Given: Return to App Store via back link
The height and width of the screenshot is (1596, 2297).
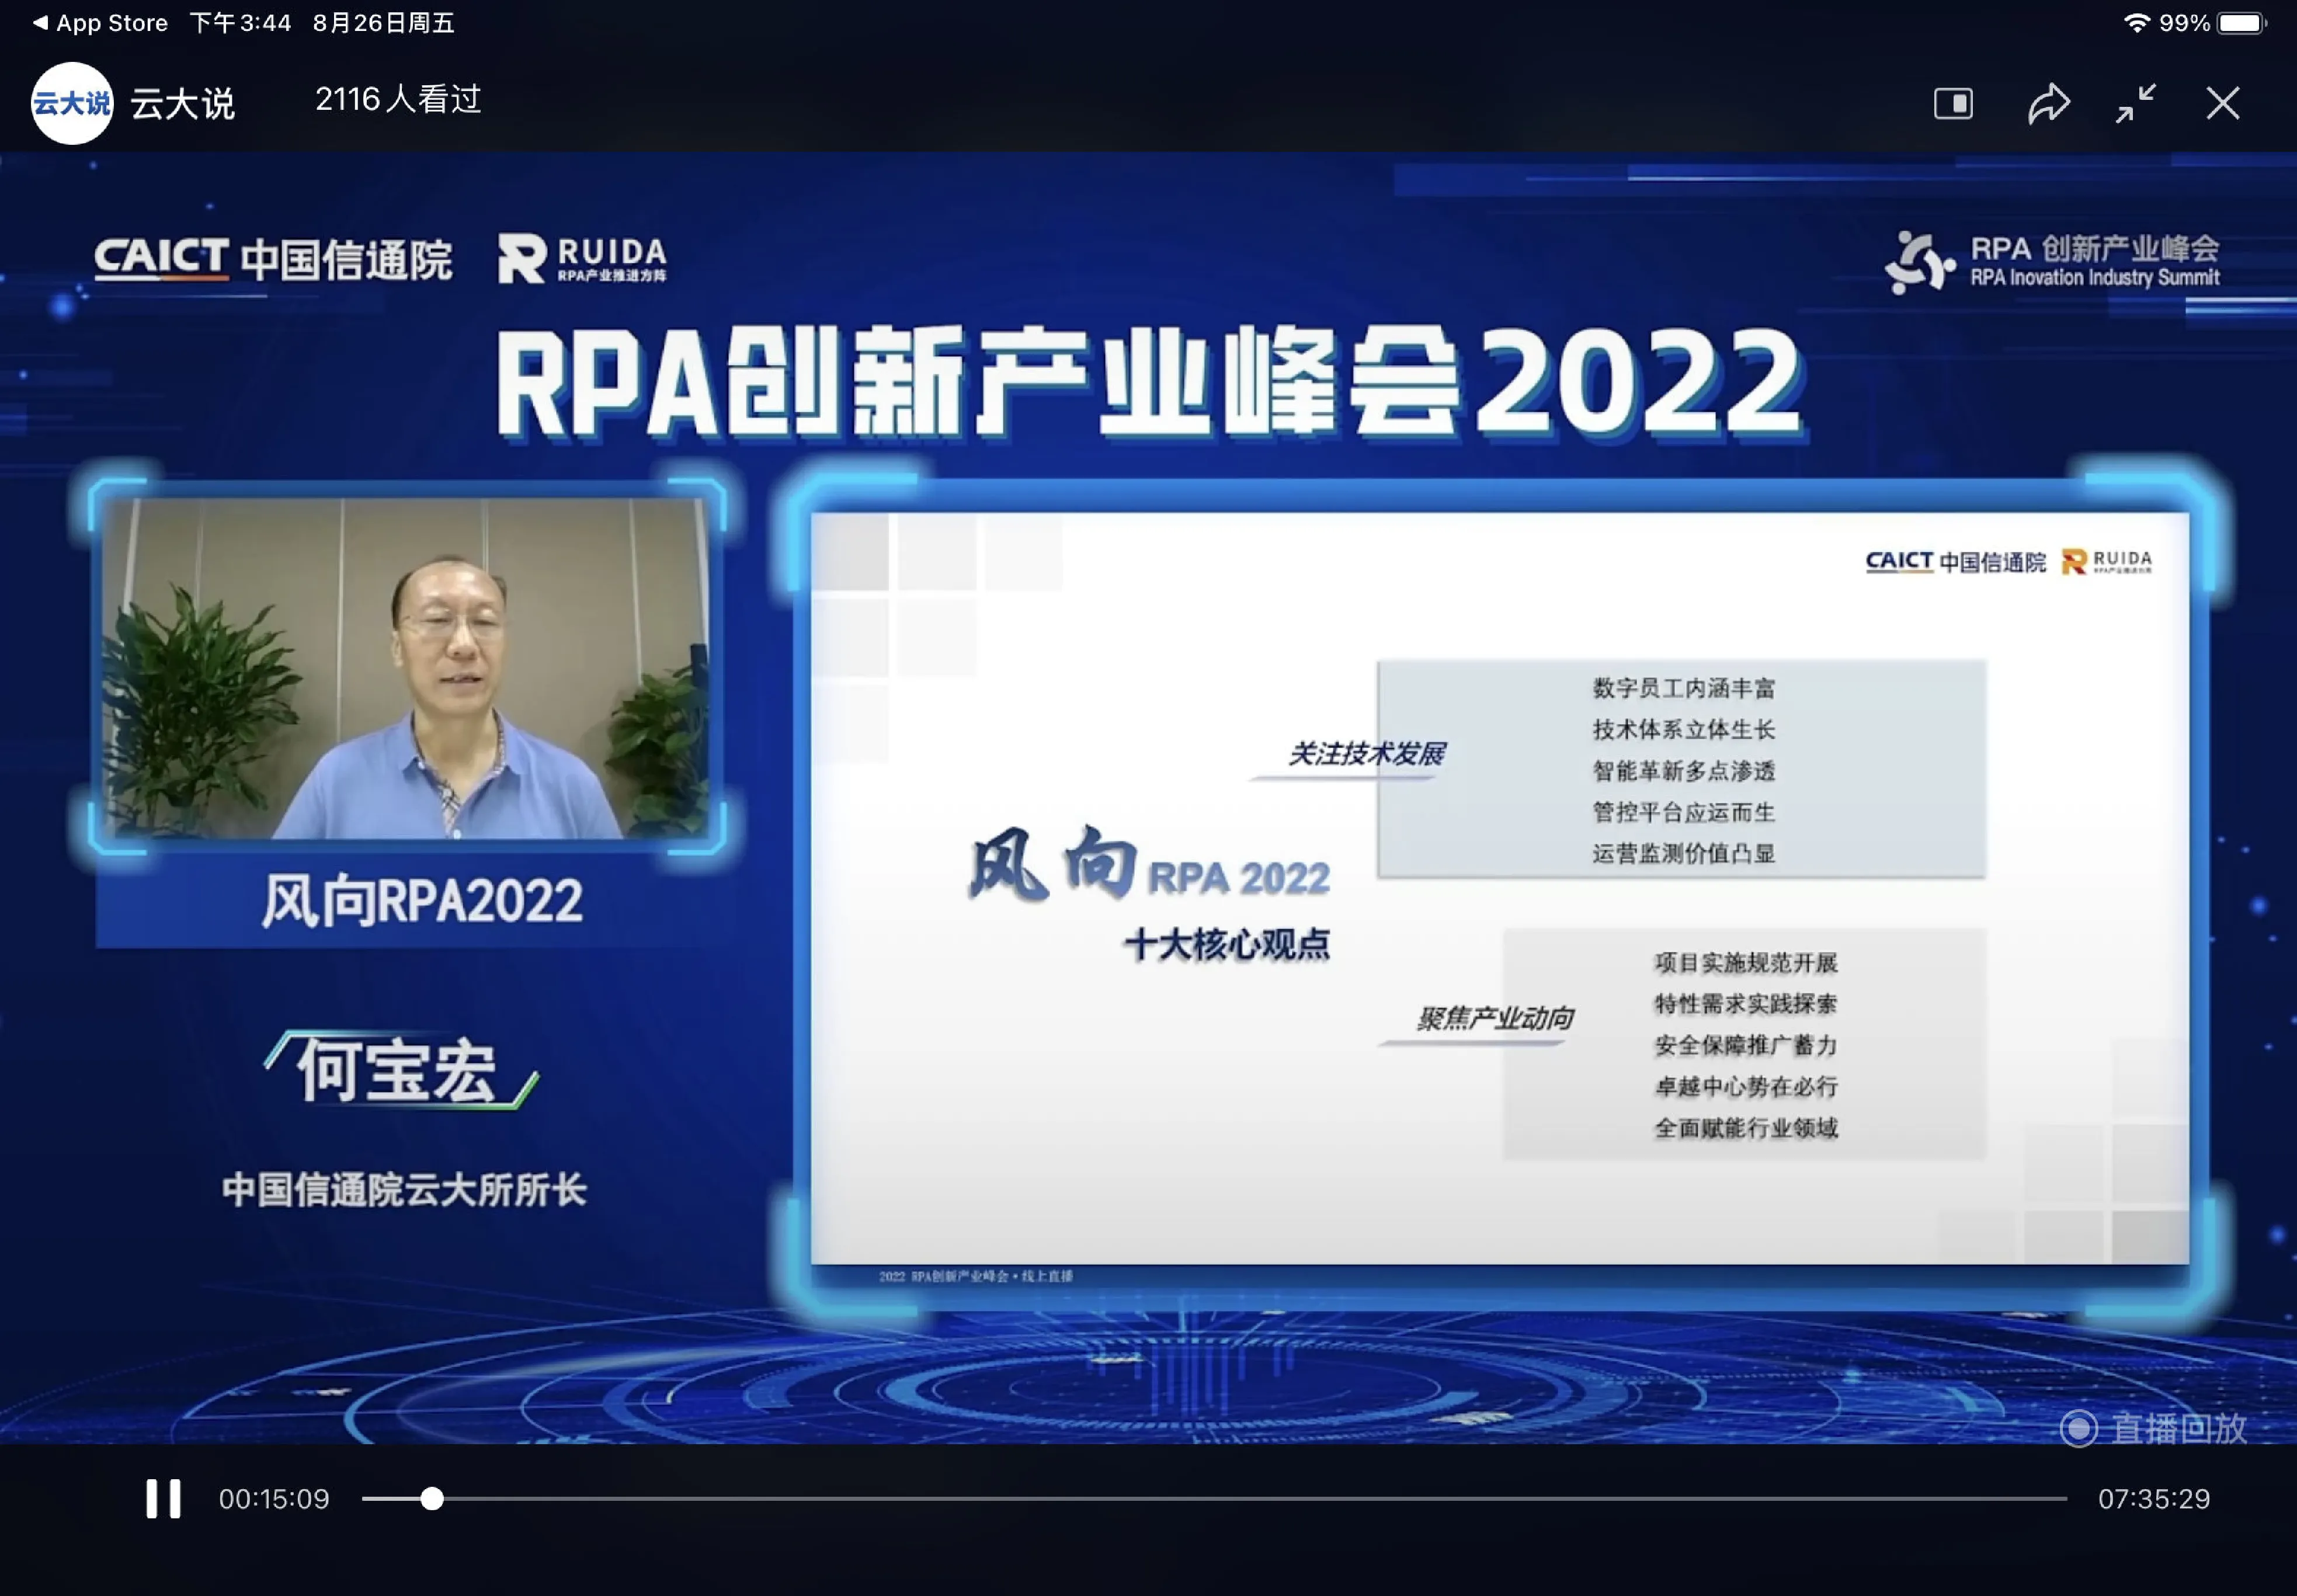Looking at the screenshot, I should tap(100, 22).
